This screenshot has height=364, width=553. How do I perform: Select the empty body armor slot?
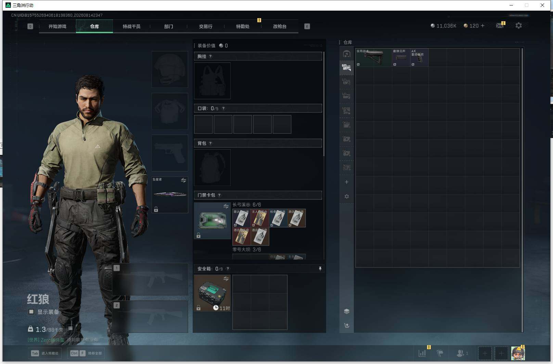click(x=170, y=111)
